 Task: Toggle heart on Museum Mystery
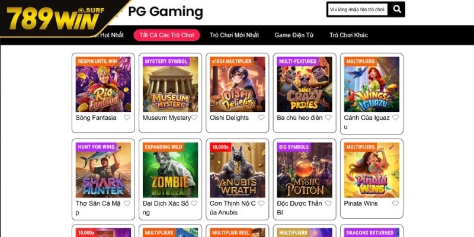[x=194, y=117]
